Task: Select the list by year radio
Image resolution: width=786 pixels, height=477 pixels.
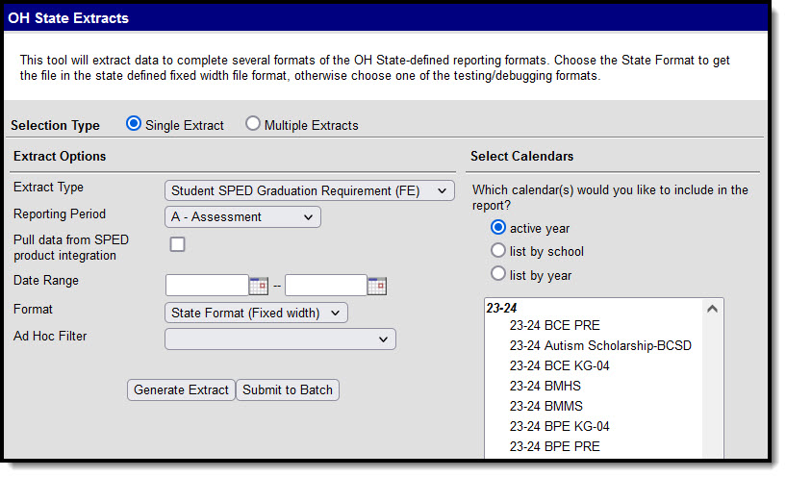Action: pos(497,274)
